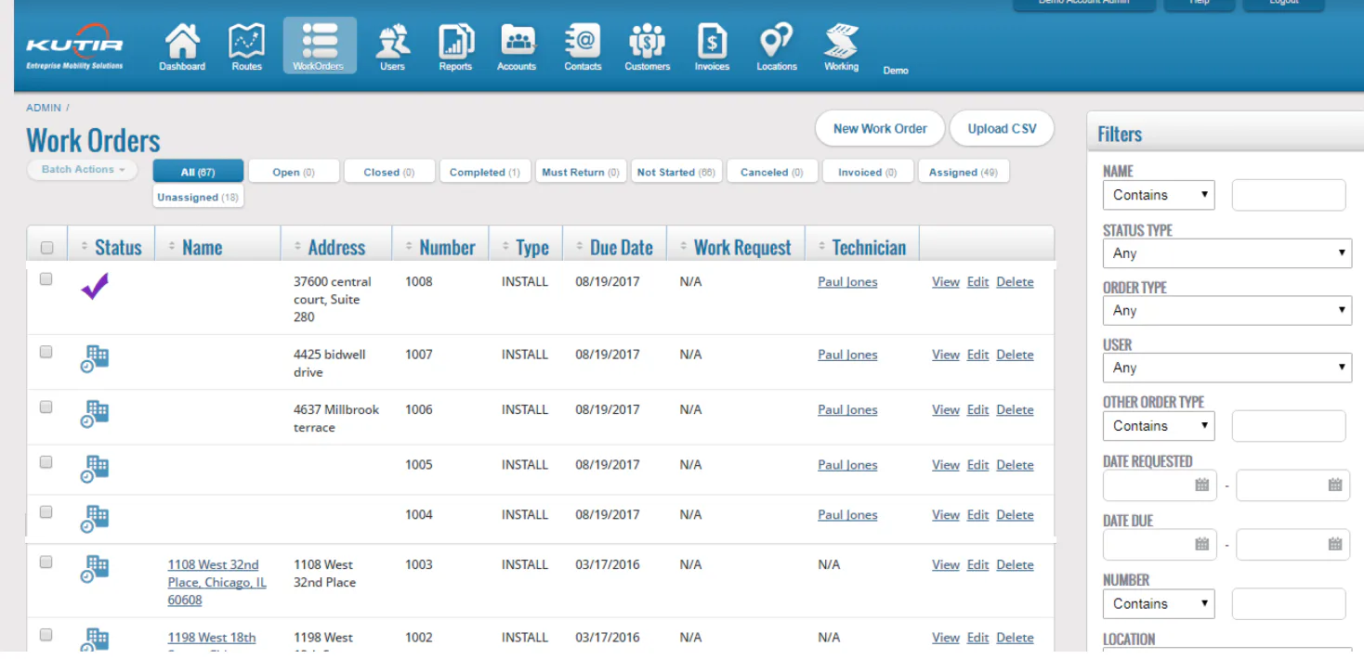The width and height of the screenshot is (1364, 659).
Task: Open calendar for Date Due end field
Action: 1335,544
